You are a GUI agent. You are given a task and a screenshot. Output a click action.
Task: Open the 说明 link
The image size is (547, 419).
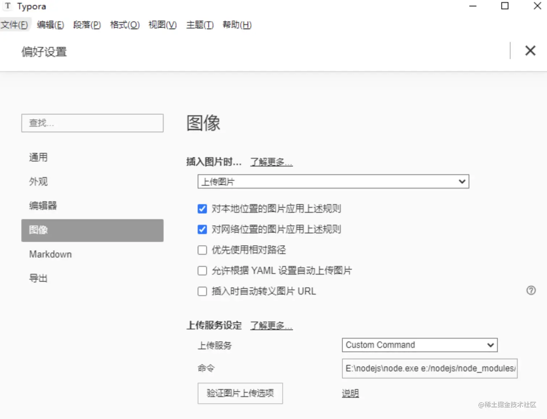[x=350, y=393]
